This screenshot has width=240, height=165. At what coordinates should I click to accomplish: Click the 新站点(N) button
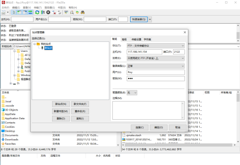(61, 104)
